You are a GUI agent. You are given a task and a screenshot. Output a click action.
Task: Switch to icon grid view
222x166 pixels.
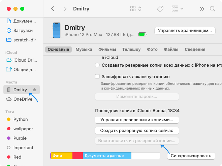tap(133, 9)
